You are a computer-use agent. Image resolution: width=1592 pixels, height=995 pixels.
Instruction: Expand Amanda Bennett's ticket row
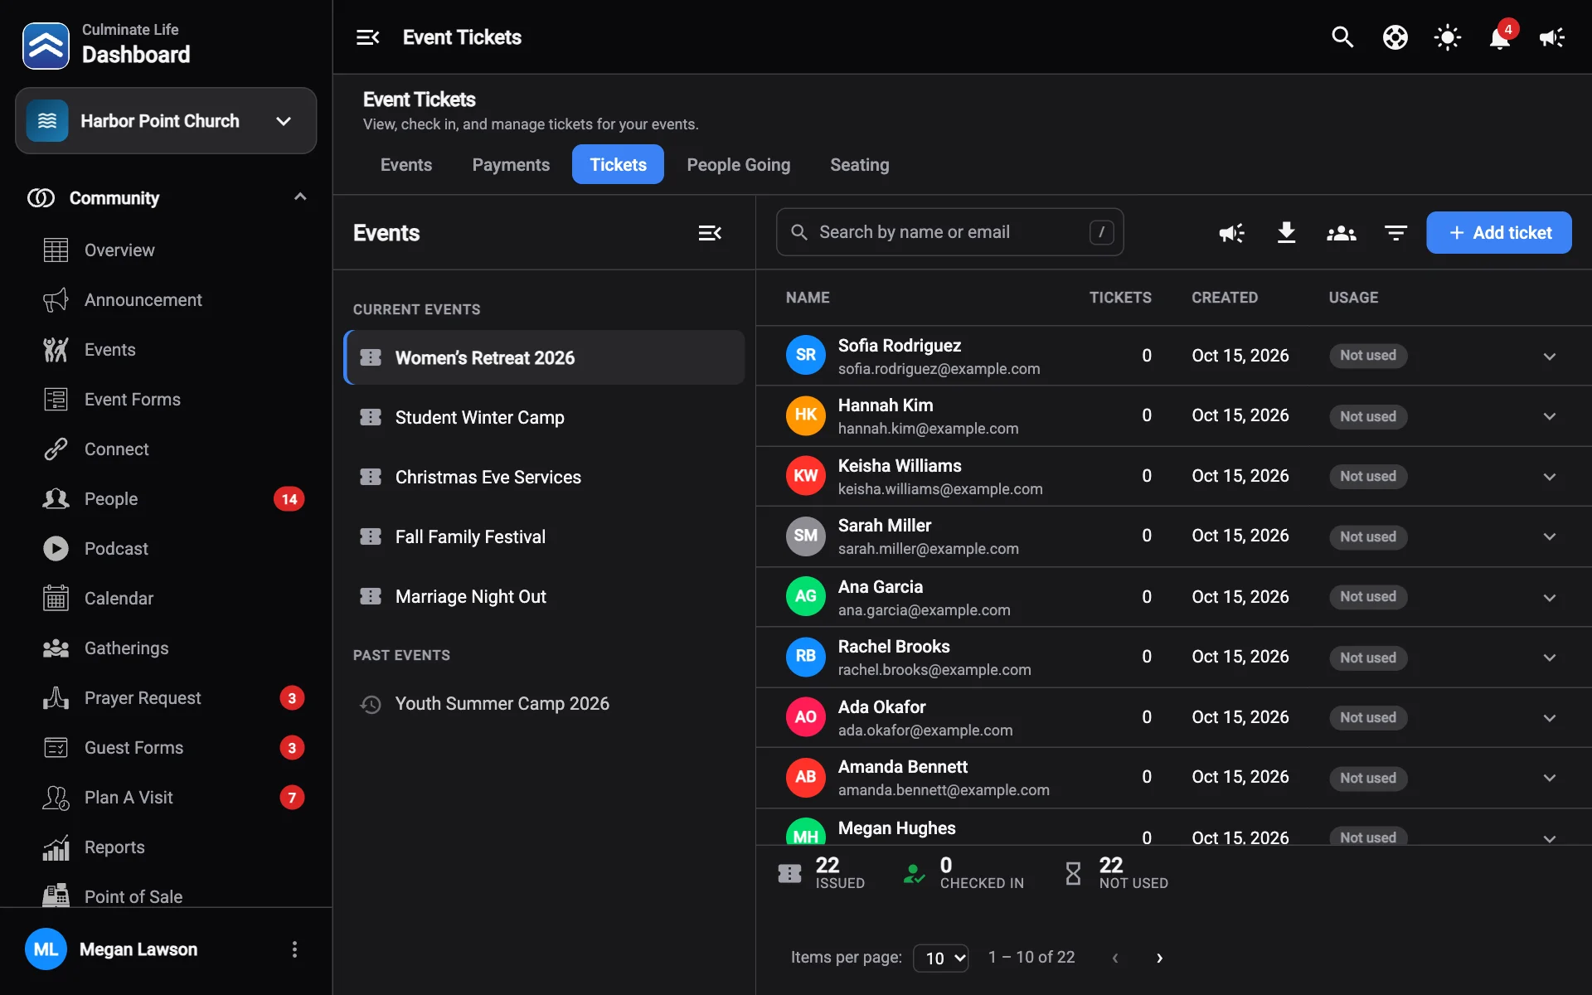pos(1549,777)
